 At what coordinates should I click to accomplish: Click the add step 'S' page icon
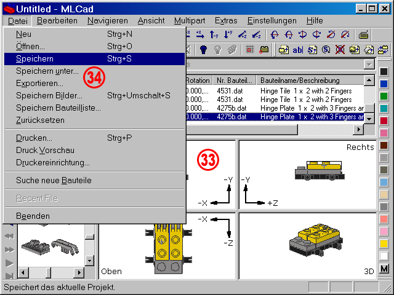[x=312, y=50]
